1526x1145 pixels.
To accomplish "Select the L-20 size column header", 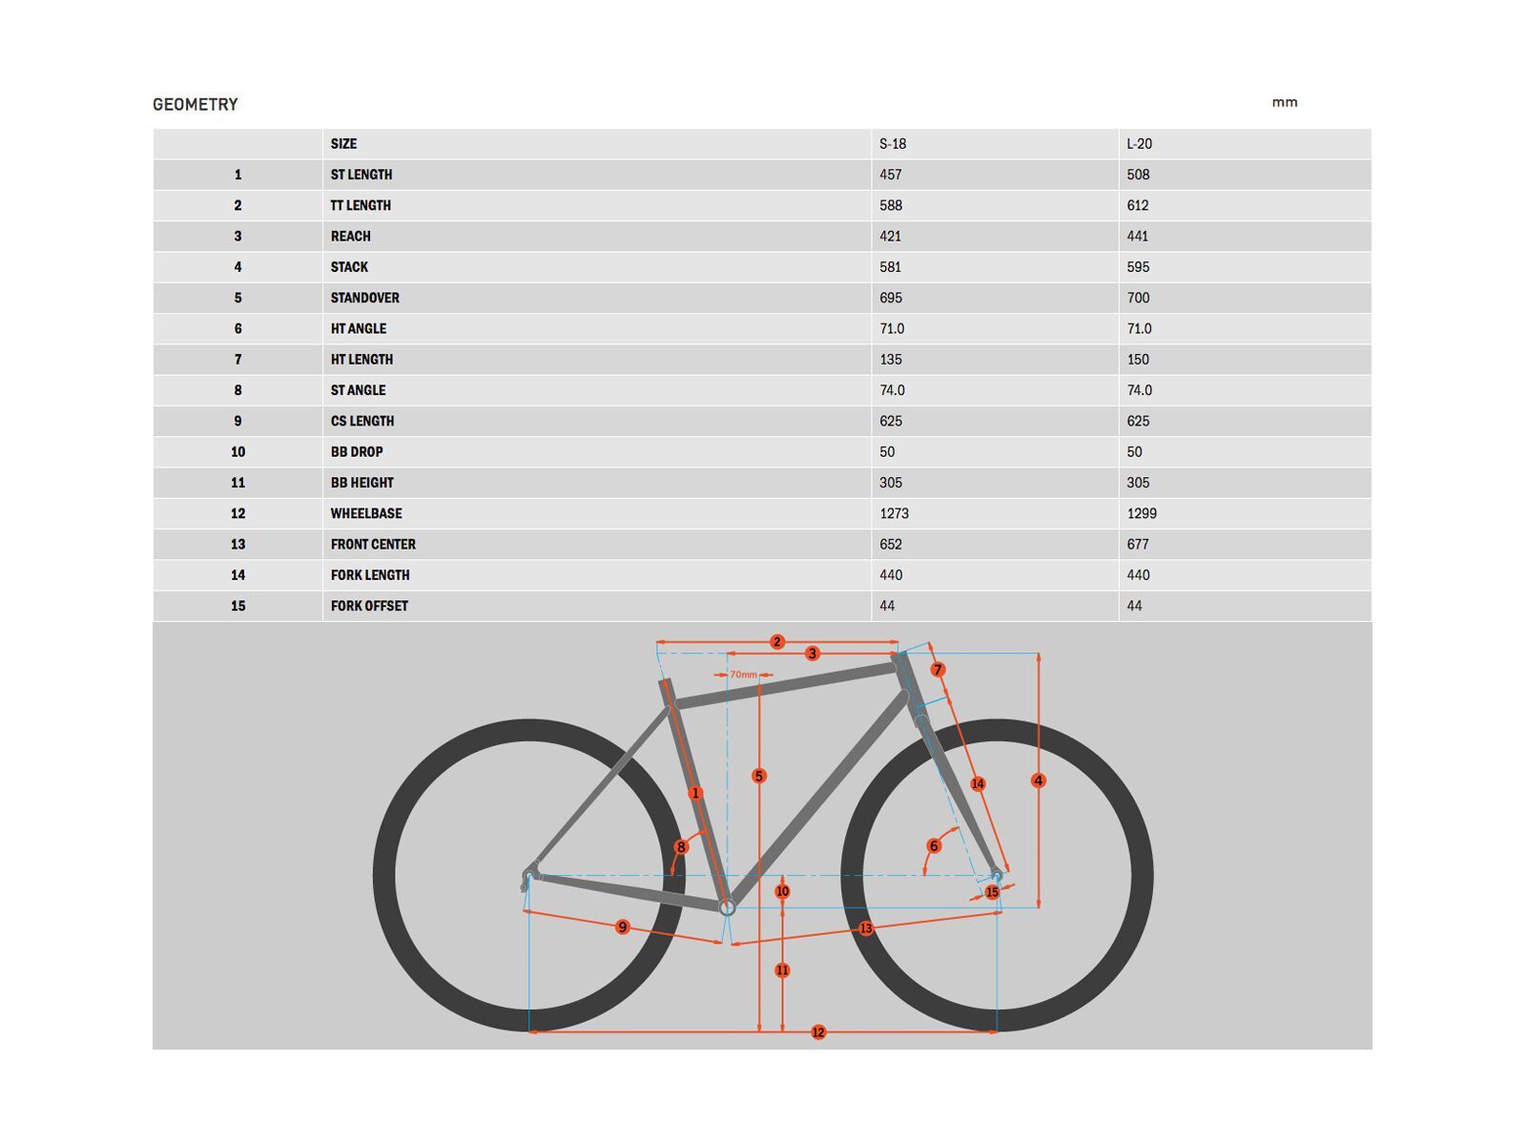I will [x=1139, y=144].
